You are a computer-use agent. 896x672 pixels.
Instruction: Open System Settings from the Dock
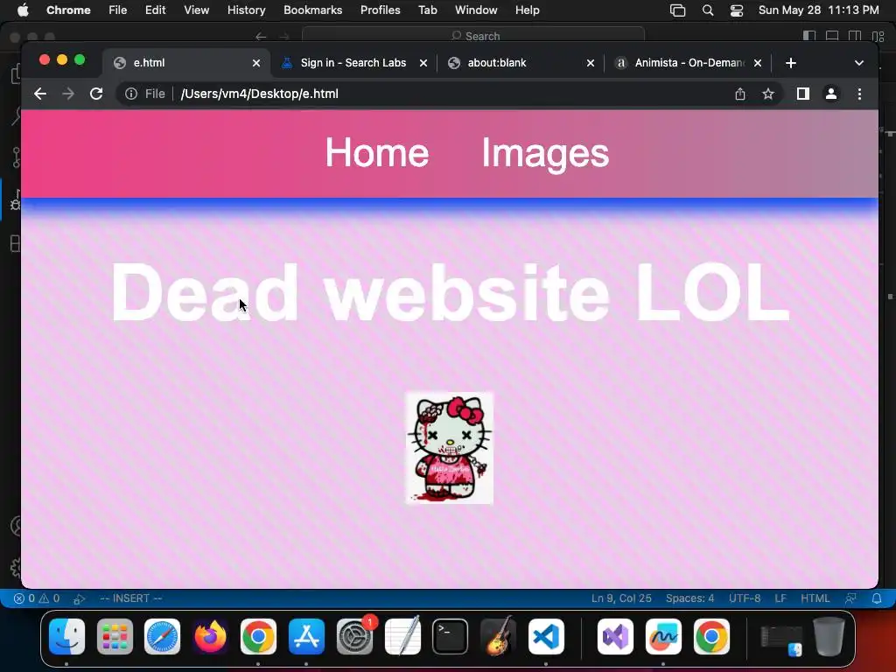[355, 636]
